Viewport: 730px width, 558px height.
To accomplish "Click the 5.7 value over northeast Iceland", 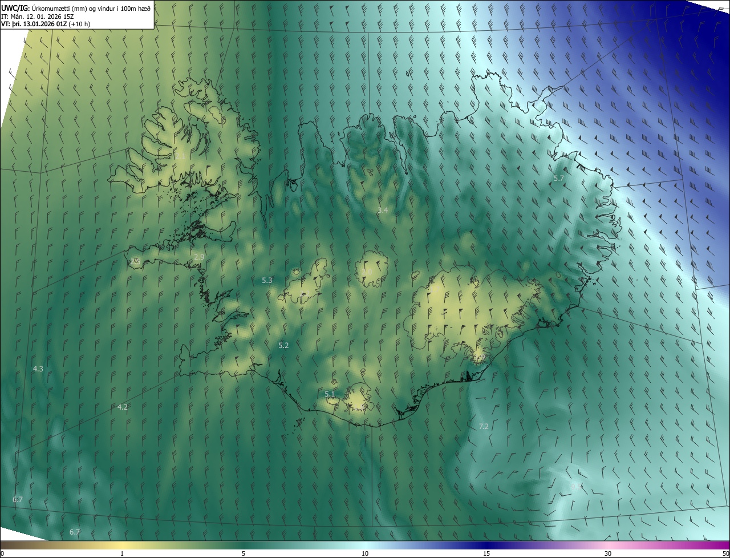I will coord(559,179).
